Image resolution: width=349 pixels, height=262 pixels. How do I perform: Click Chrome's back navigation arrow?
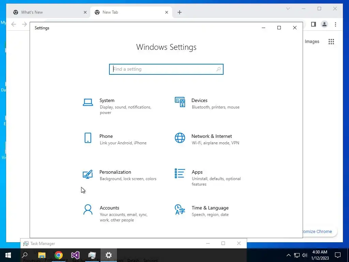14,24
